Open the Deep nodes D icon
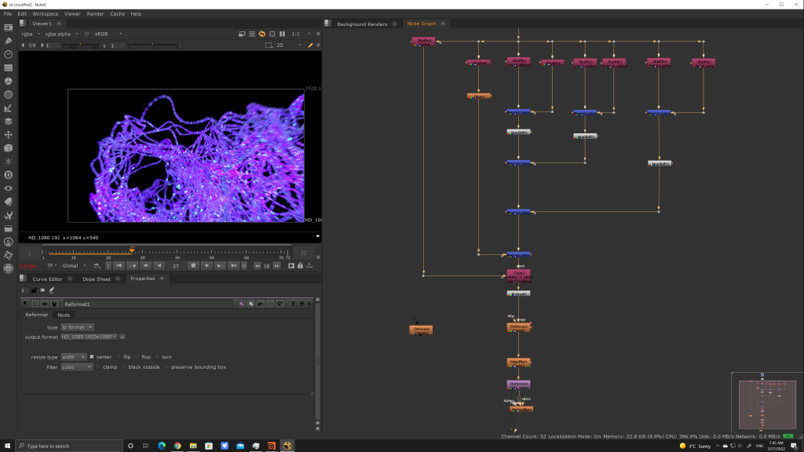 8,175
